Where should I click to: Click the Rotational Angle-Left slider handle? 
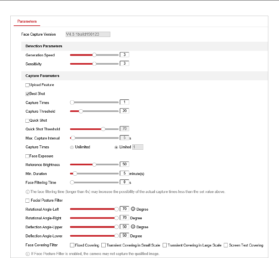(116, 209)
